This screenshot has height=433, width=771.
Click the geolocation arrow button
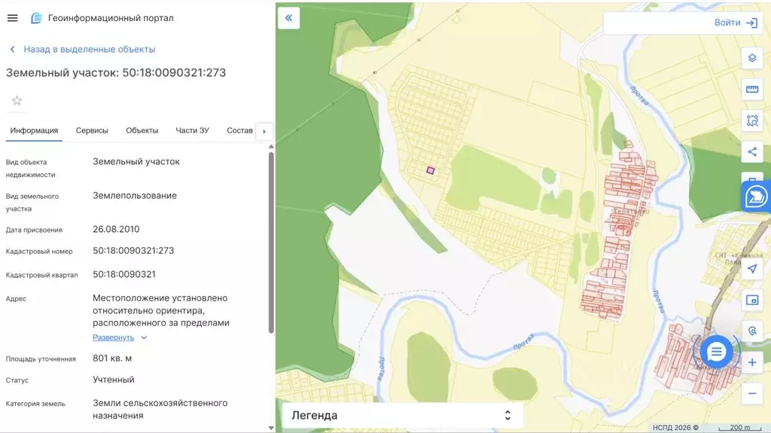[751, 269]
